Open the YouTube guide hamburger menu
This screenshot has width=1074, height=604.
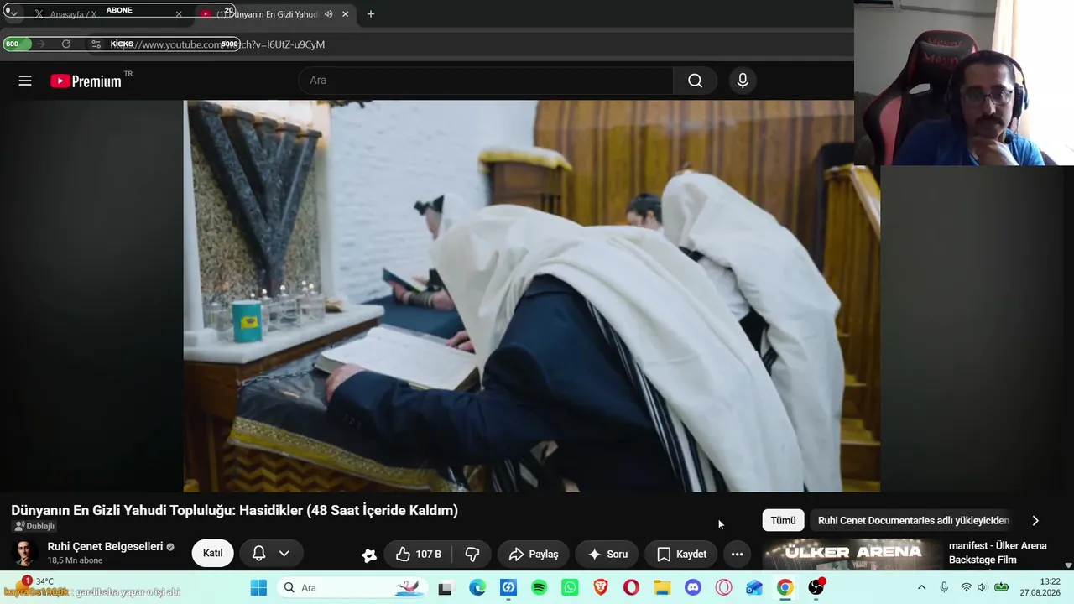25,81
